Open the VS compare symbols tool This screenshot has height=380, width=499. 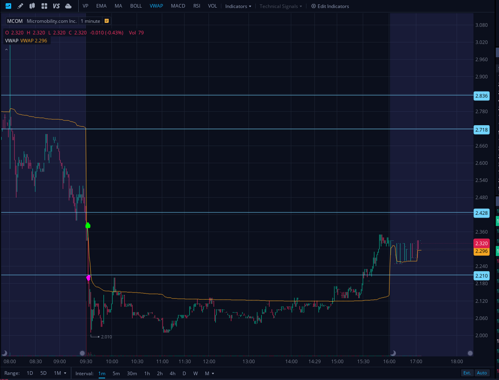[56, 6]
